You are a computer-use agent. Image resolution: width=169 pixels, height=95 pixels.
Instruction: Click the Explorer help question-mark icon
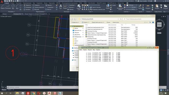(153, 22)
